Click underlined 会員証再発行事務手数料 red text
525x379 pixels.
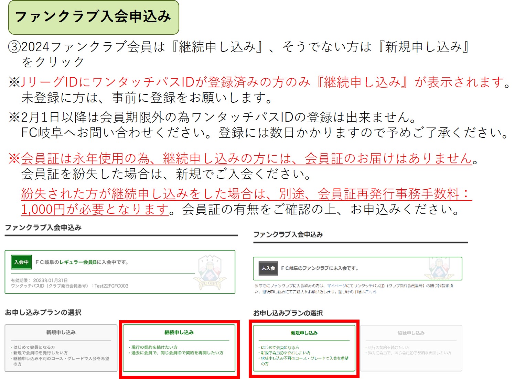pyautogui.click(x=389, y=194)
